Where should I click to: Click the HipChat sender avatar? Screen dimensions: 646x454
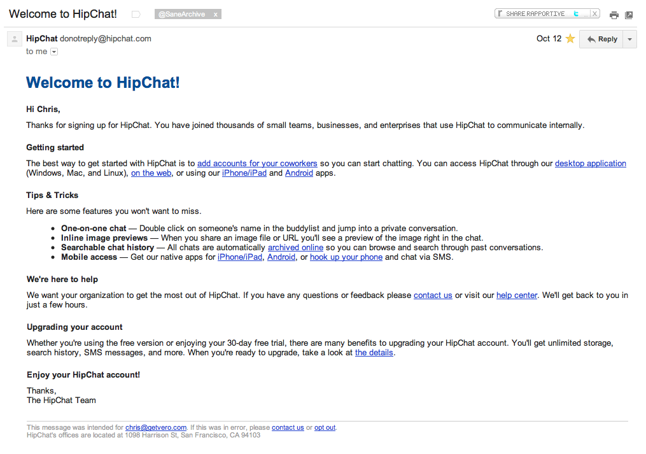(x=15, y=39)
